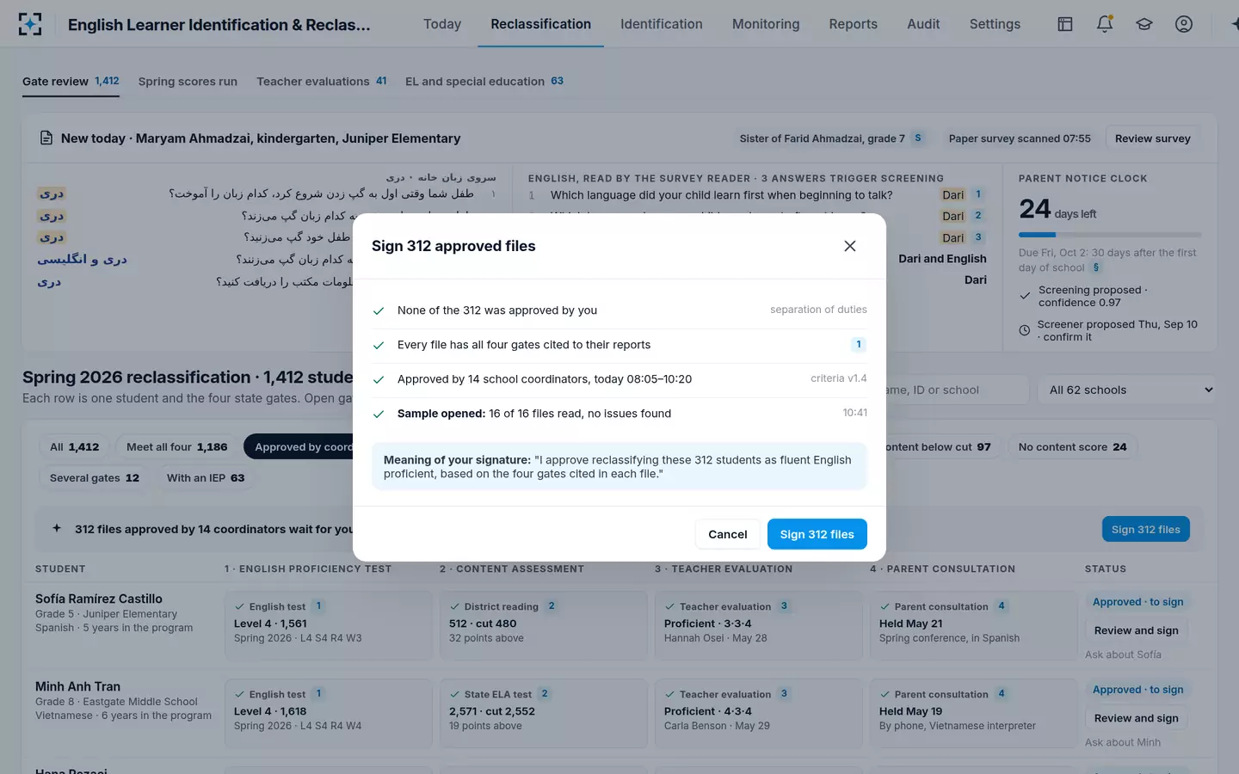Click the days-left progress bar
Screen dimensions: 1239x774
(x=1110, y=234)
